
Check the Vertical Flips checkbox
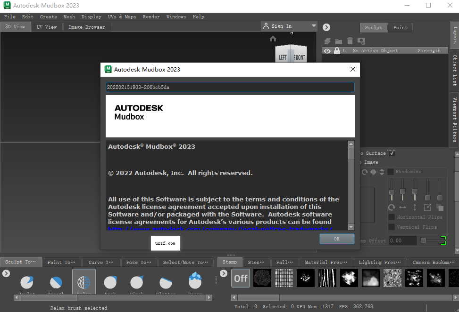click(x=392, y=227)
